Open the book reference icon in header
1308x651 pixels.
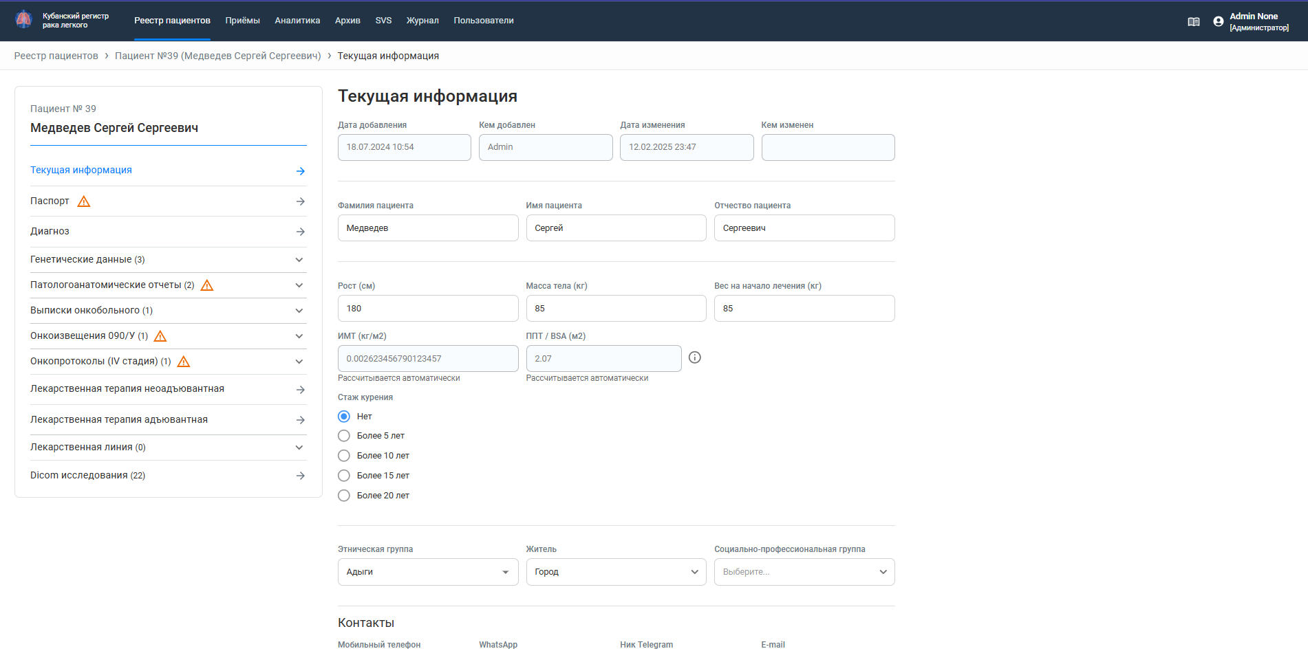1194,21
